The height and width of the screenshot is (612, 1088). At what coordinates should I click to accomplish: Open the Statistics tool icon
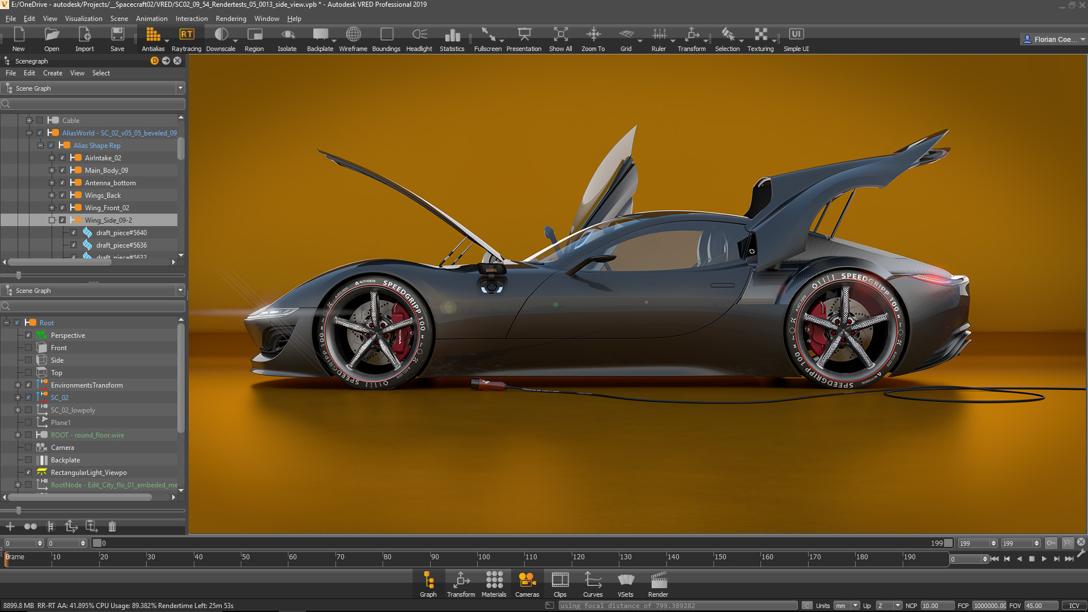click(x=452, y=35)
